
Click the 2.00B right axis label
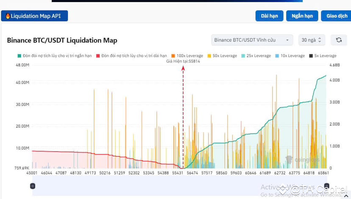(334, 124)
